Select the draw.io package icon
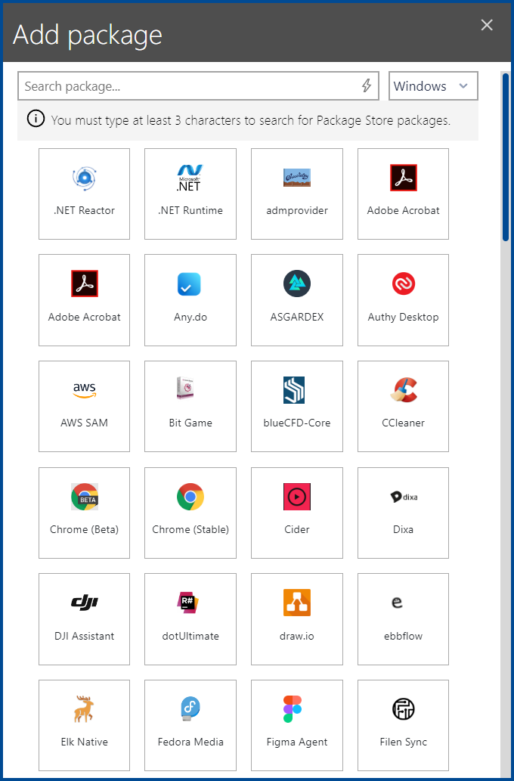 click(297, 603)
